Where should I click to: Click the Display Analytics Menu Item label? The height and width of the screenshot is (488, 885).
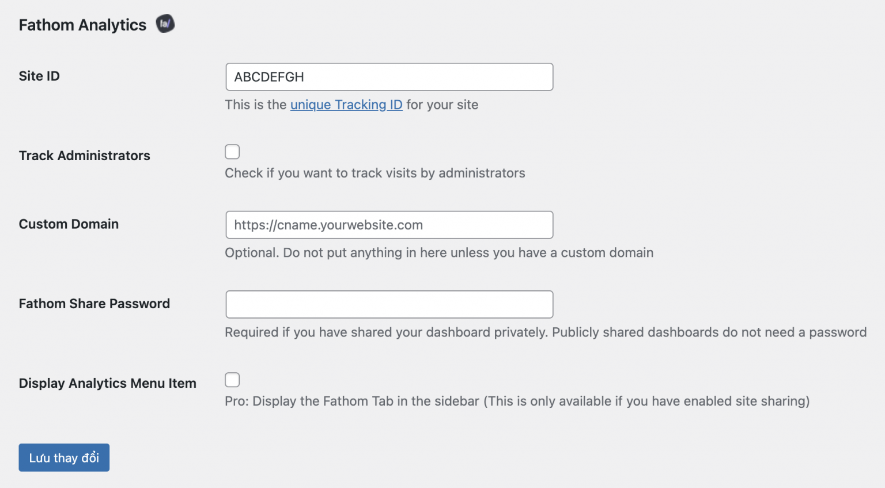click(x=107, y=383)
